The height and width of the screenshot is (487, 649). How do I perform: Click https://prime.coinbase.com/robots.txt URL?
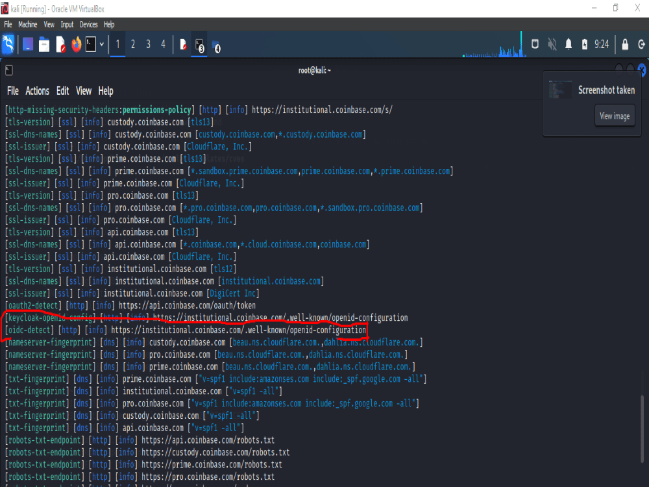[212, 465]
